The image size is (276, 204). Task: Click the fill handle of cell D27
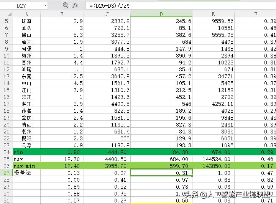(192, 176)
